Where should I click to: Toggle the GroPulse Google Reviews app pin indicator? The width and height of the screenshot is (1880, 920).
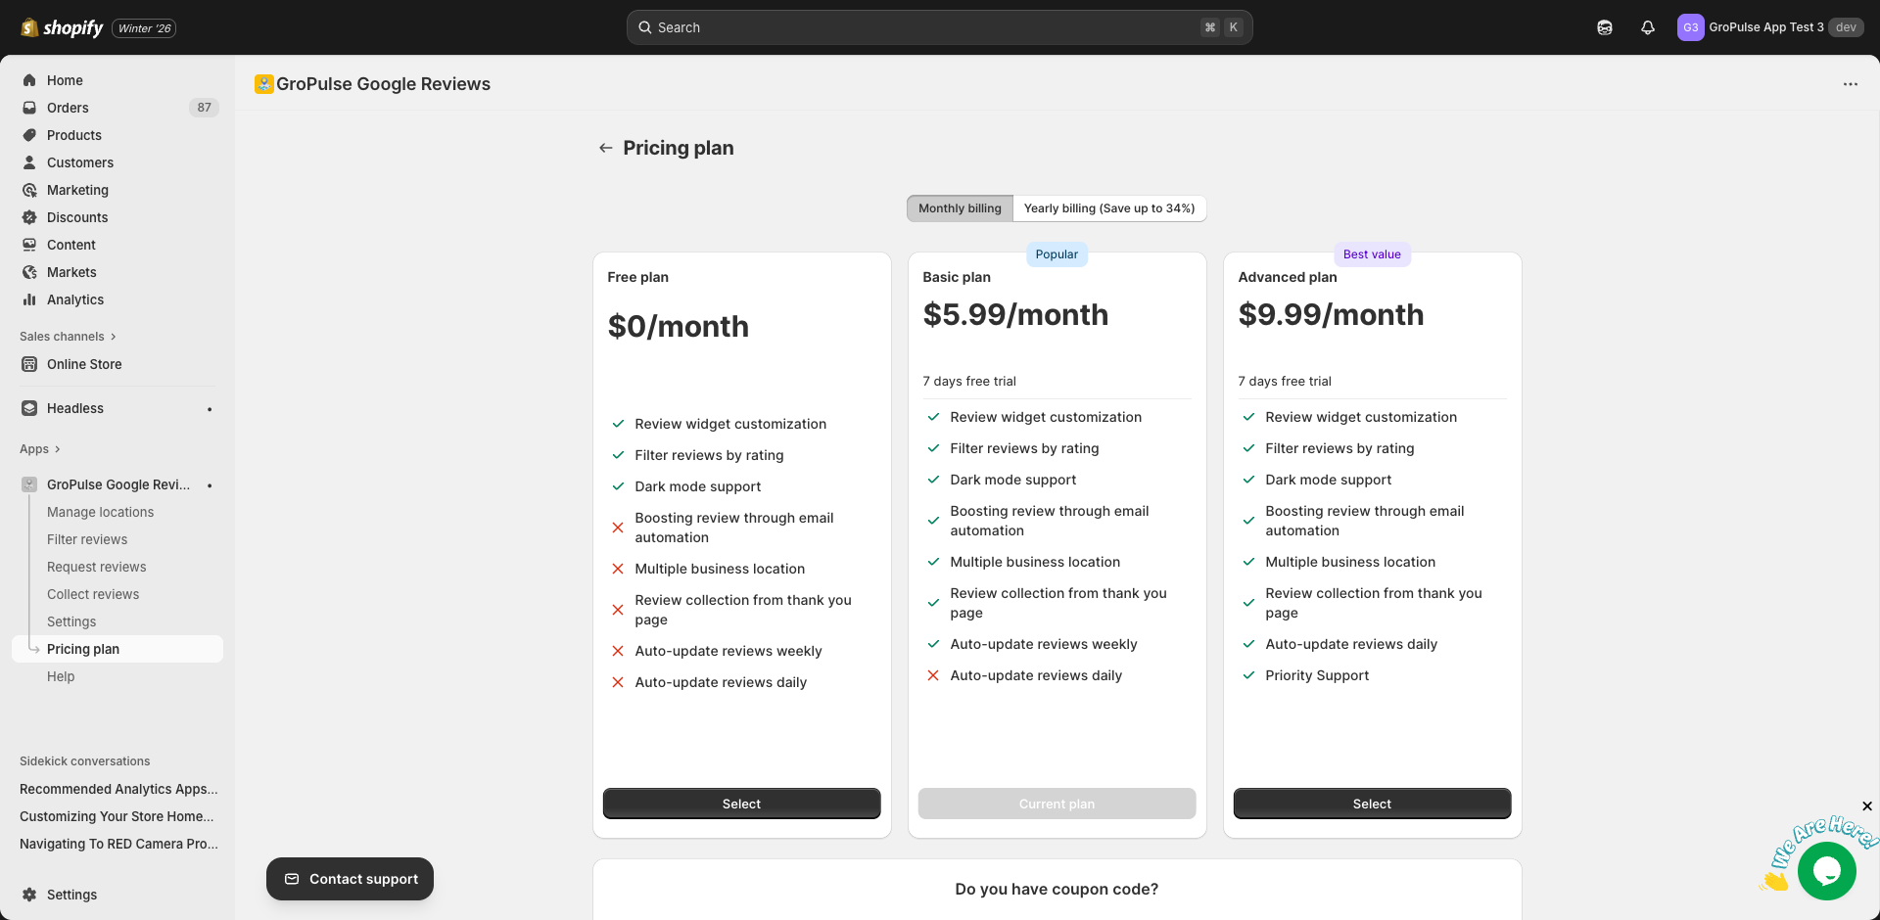[x=210, y=484]
